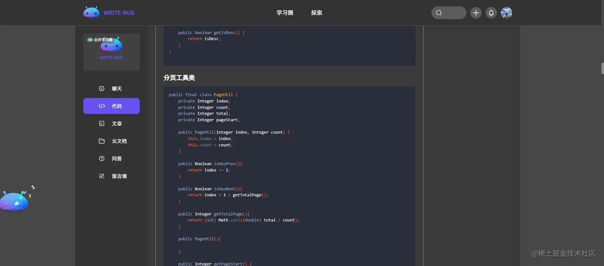Click the chat bubble icon in sidebar
The image size is (604, 266).
[101, 88]
